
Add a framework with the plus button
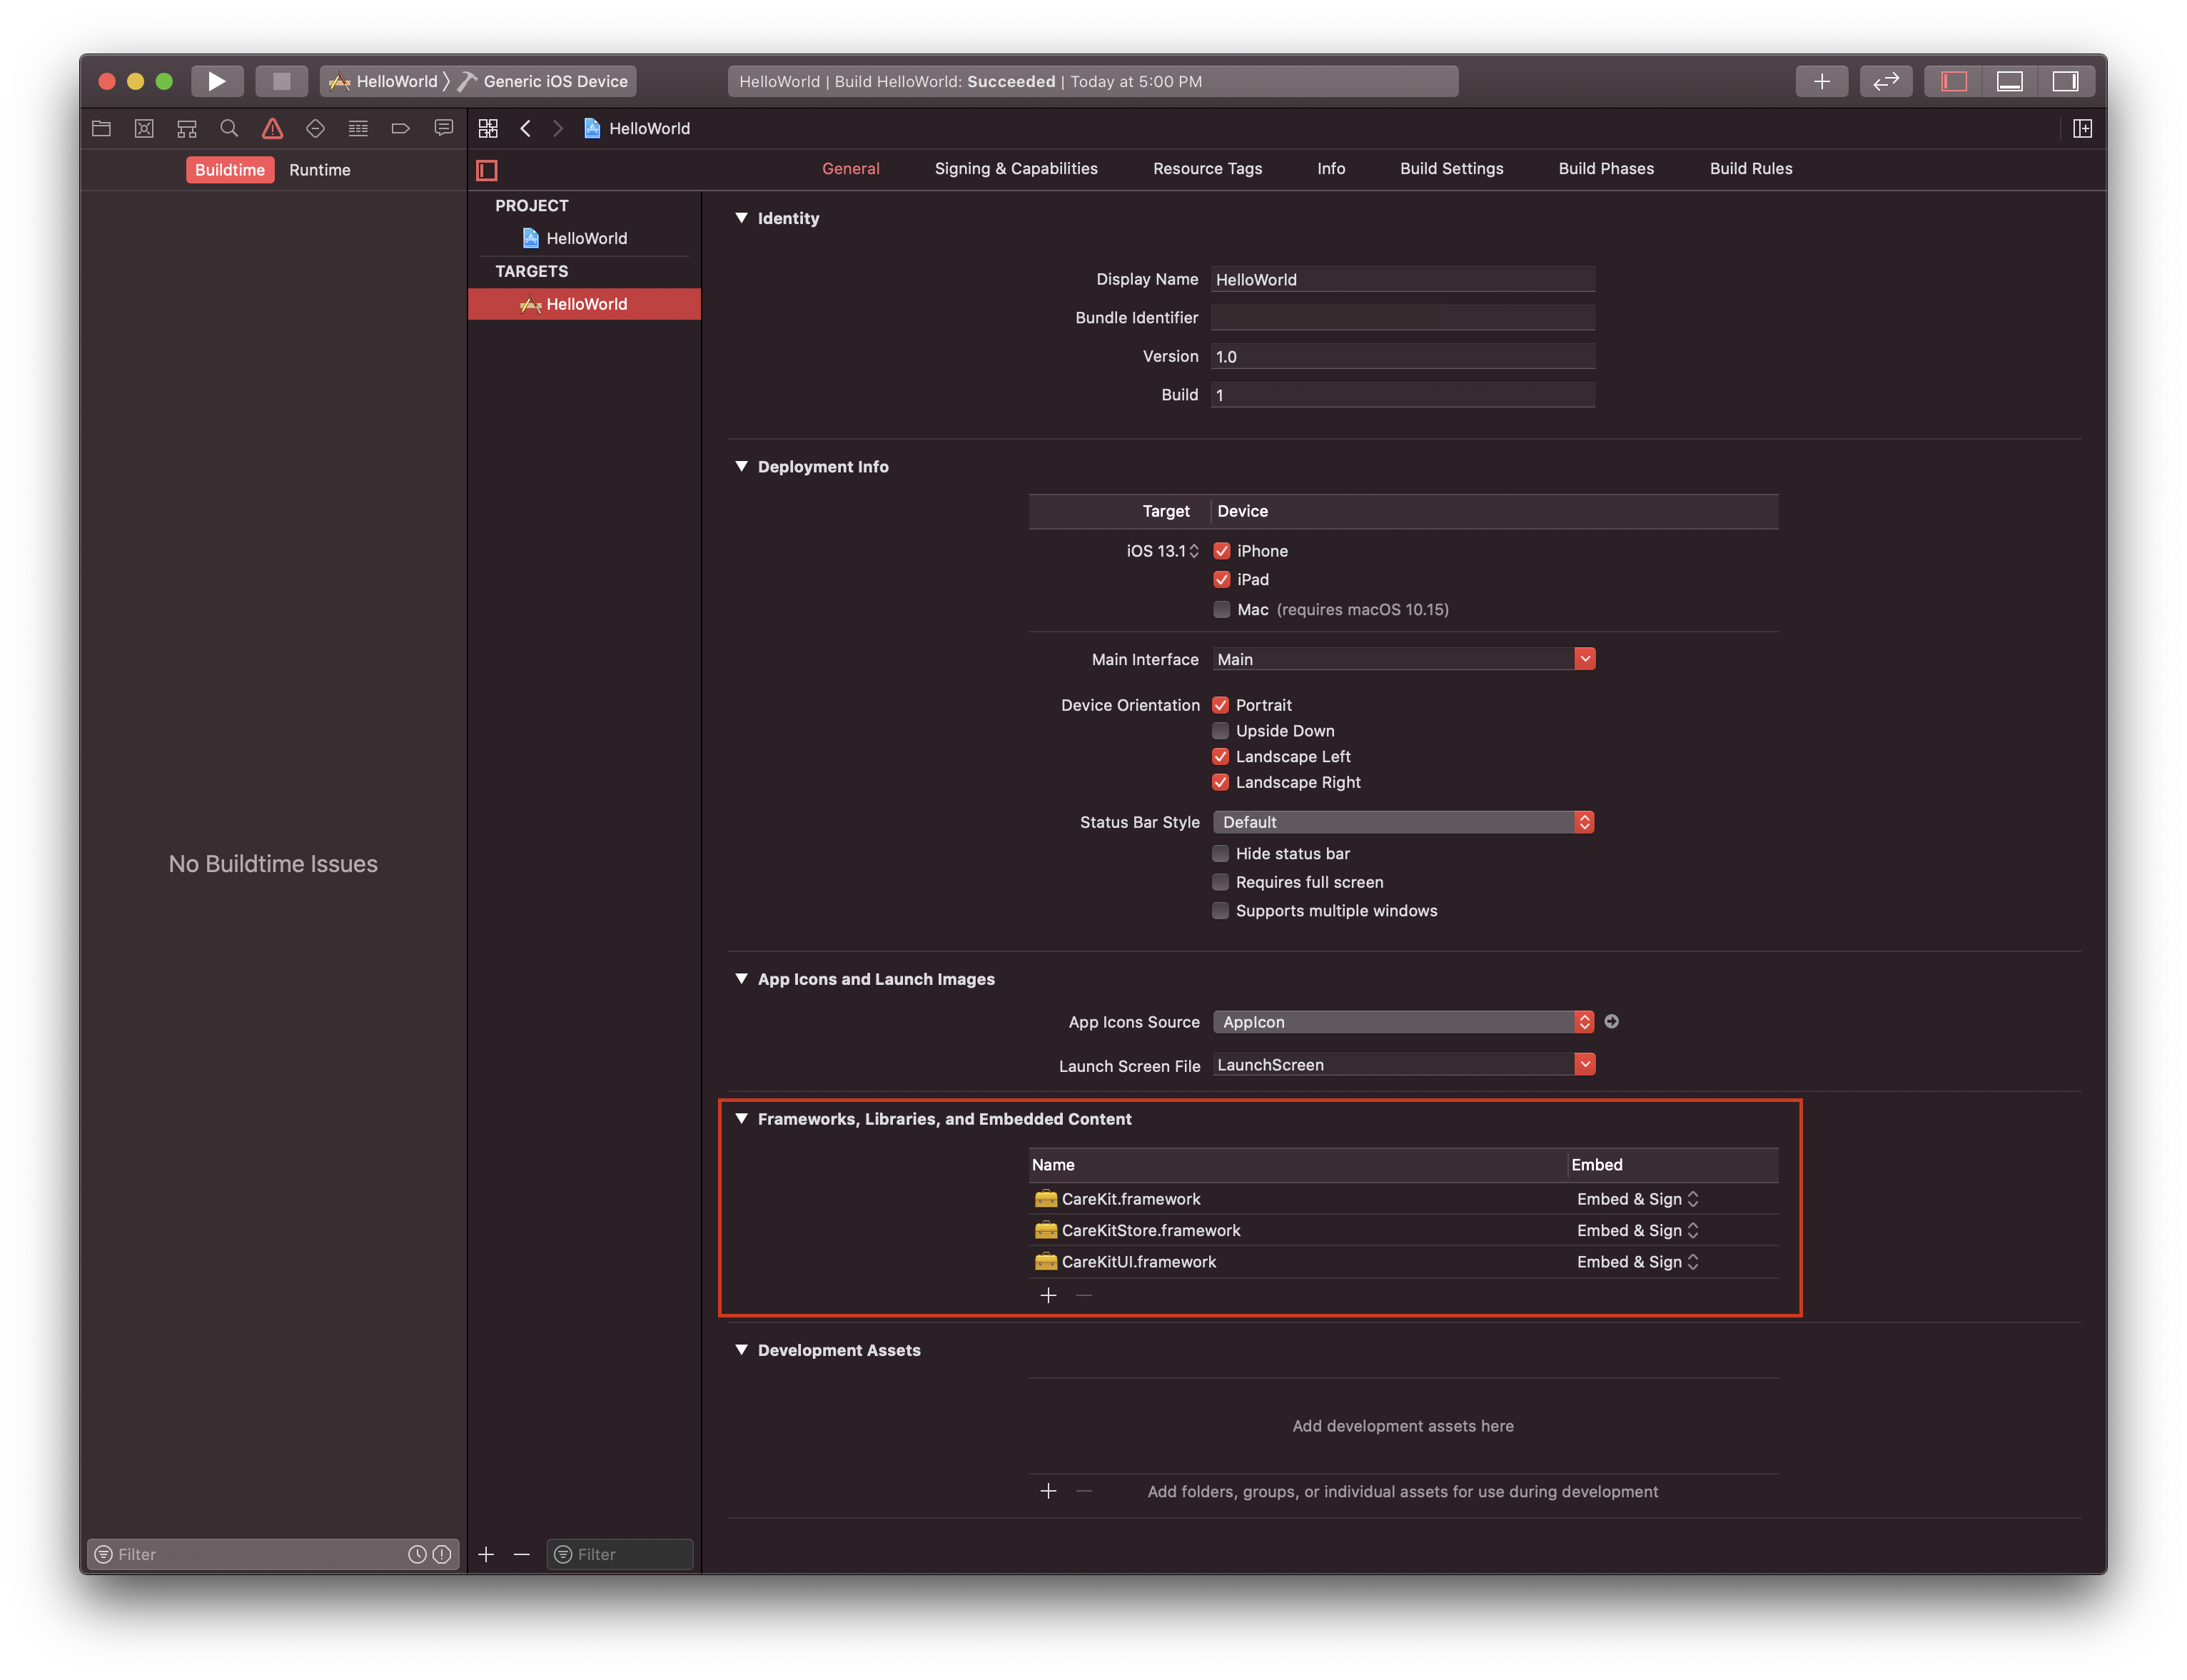coord(1048,1295)
